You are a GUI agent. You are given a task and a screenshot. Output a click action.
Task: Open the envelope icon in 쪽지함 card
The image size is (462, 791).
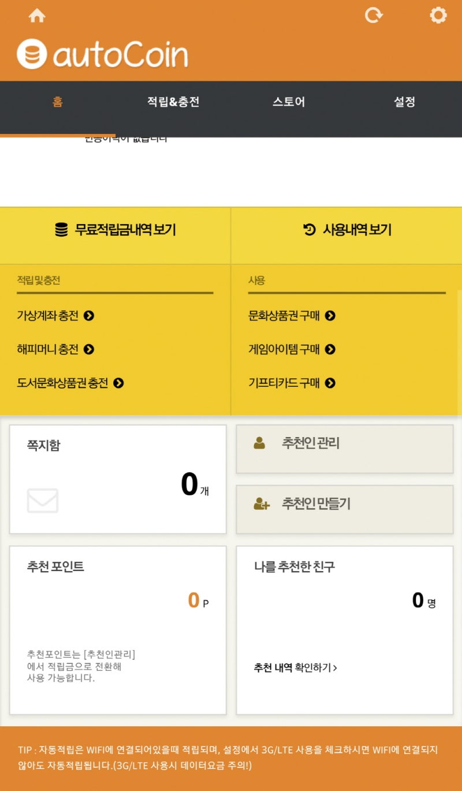click(x=42, y=501)
